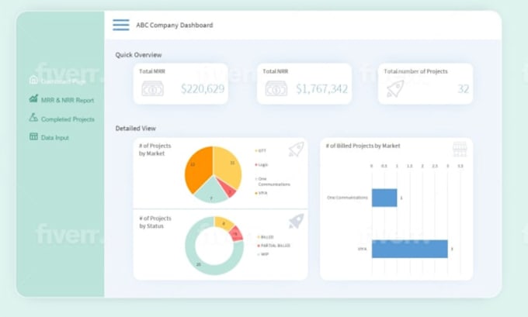This screenshot has width=528, height=317.
Task: Click the money icon in the Total NRR card
Action: 276,89
